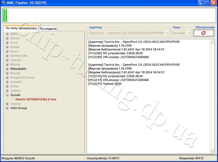The image size is (218, 162).
Task: Expand the Subaru tree node
Action: [7, 91]
